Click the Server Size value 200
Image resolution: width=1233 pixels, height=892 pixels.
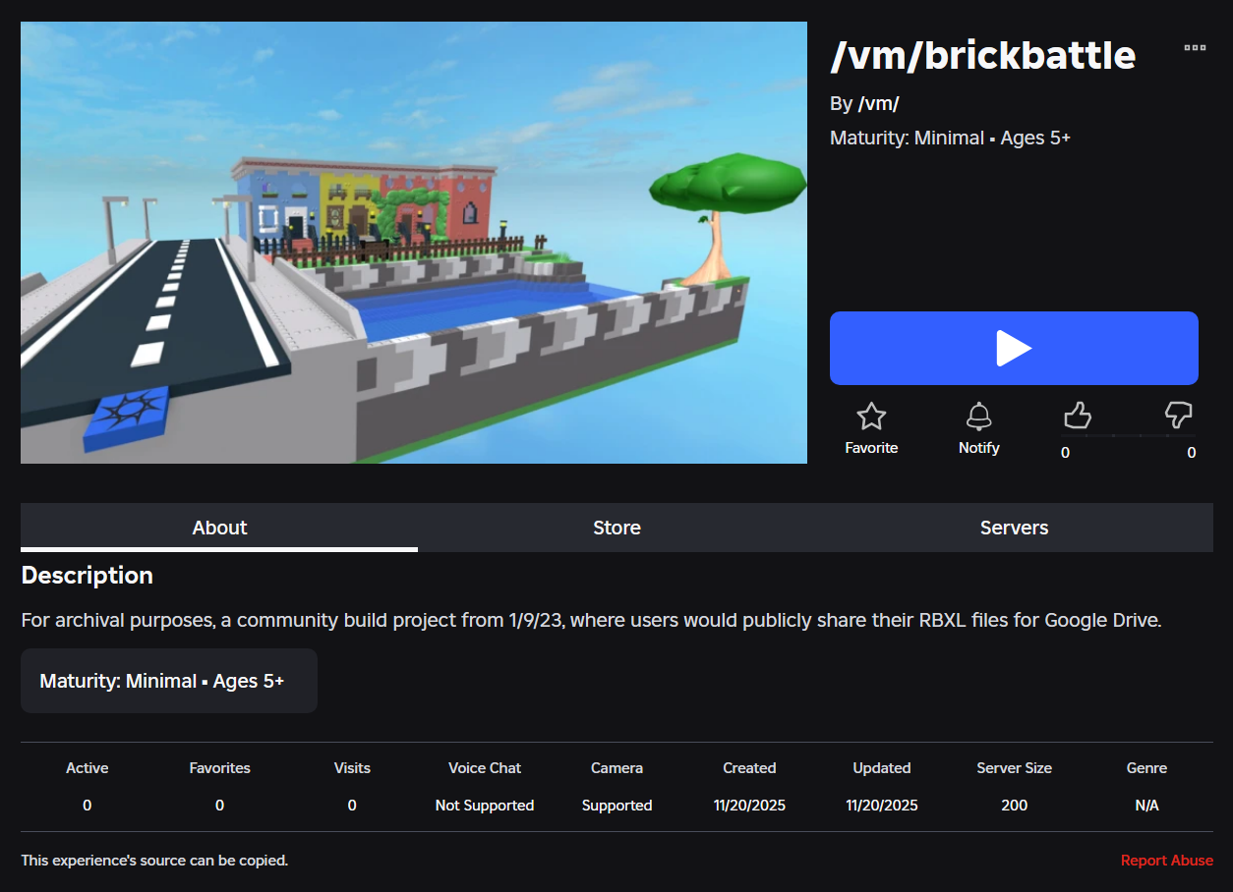pos(1014,806)
